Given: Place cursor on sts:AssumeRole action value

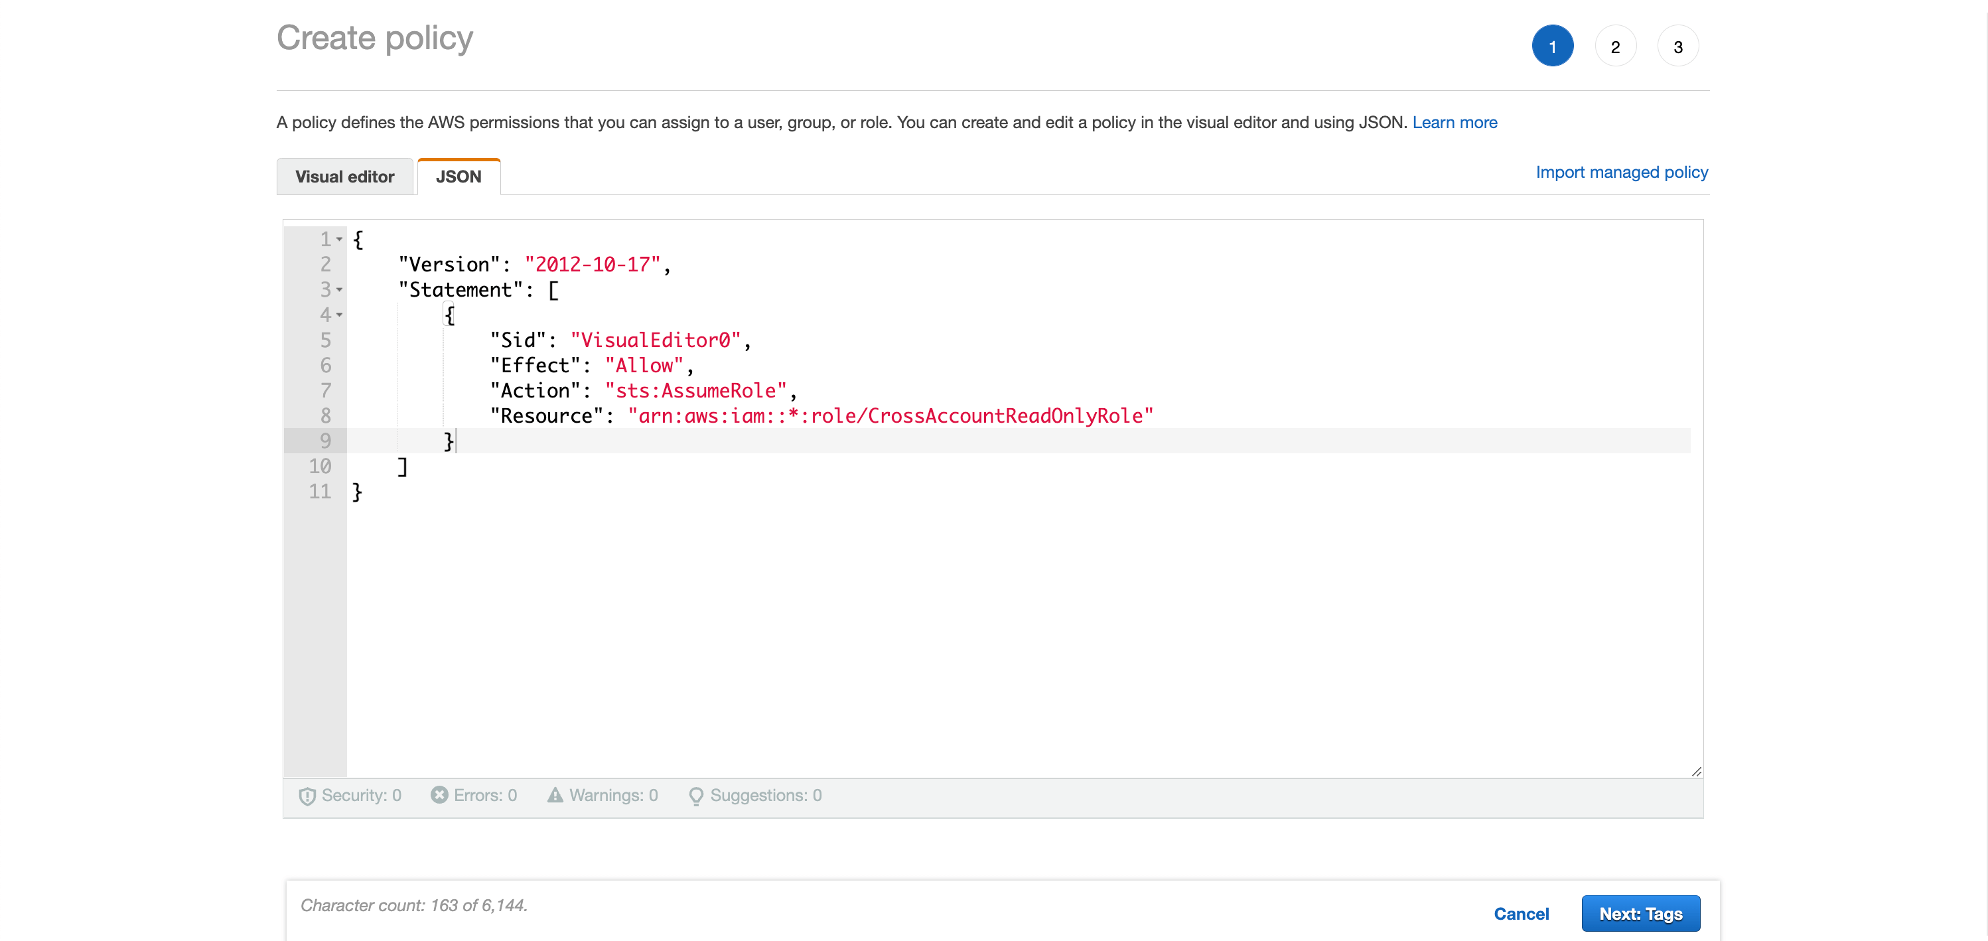Looking at the screenshot, I should 695,391.
